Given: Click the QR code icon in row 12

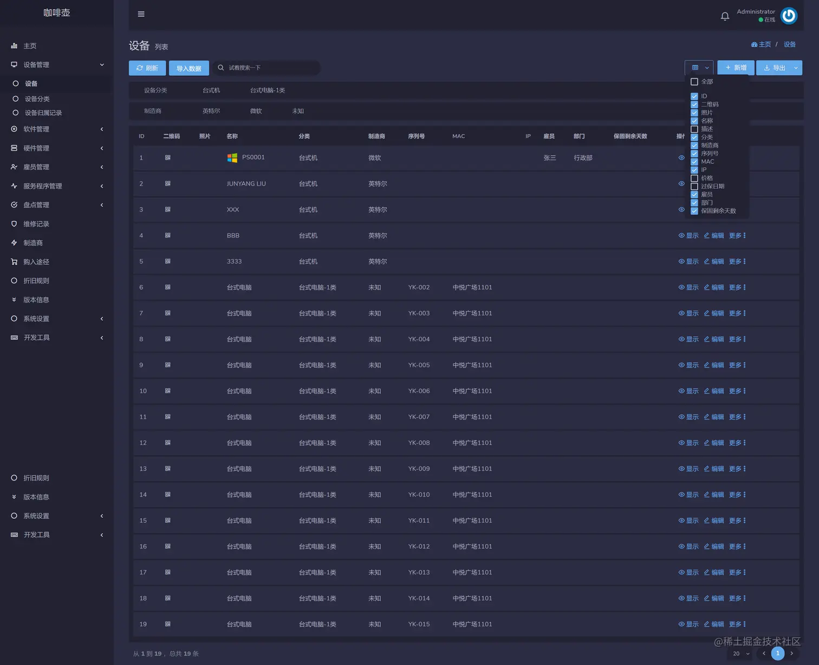Looking at the screenshot, I should tap(168, 443).
